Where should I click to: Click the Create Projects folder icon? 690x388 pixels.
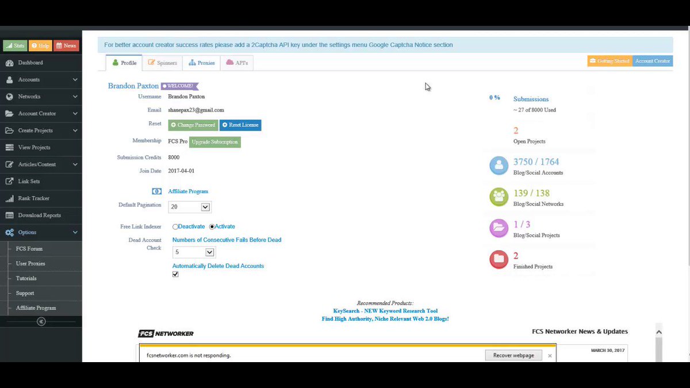[9, 130]
